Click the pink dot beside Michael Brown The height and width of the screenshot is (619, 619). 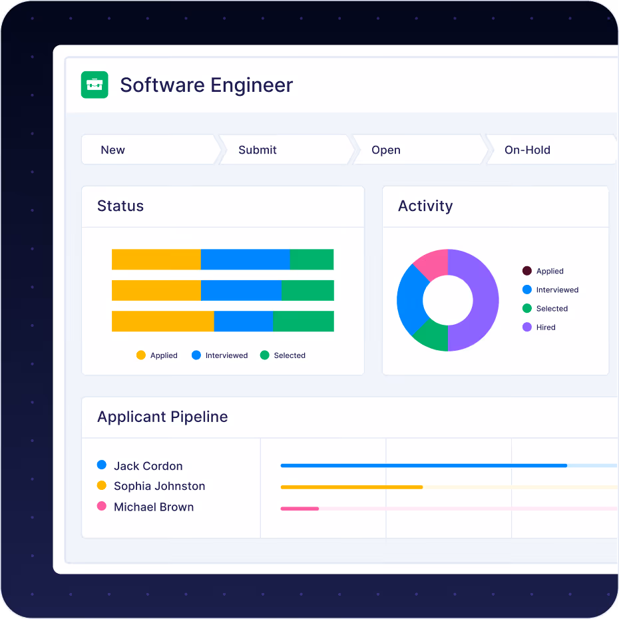tap(101, 506)
